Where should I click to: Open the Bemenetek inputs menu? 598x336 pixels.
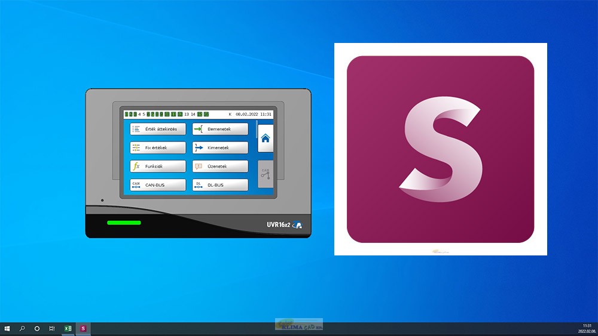pos(220,129)
